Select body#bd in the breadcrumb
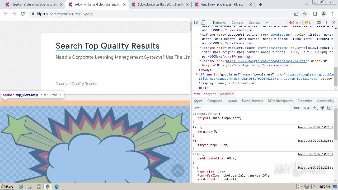 (210, 94)
